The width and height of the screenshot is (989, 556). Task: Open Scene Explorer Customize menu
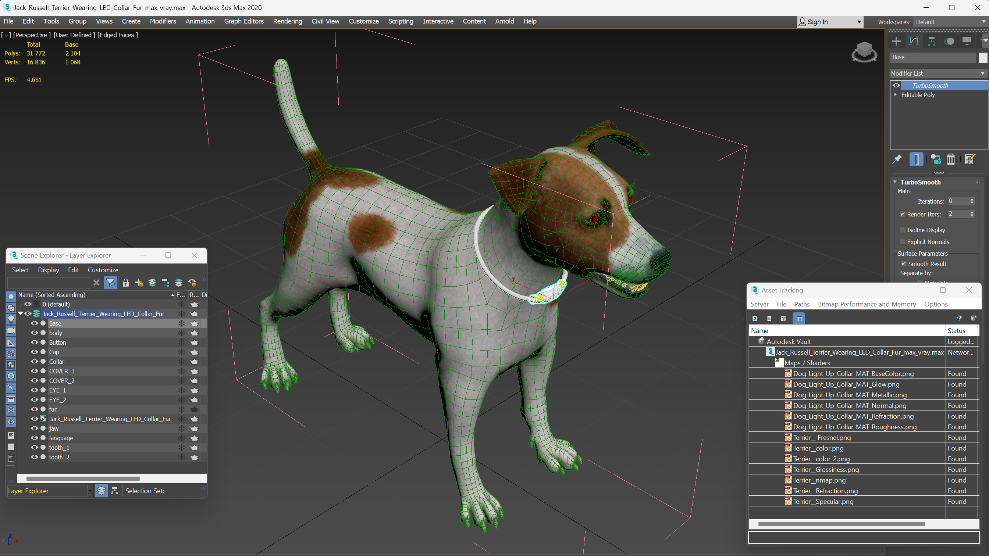click(x=103, y=270)
